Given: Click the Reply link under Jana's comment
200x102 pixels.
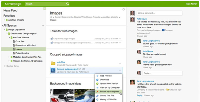Looking at the screenshot, I should click(x=139, y=95).
